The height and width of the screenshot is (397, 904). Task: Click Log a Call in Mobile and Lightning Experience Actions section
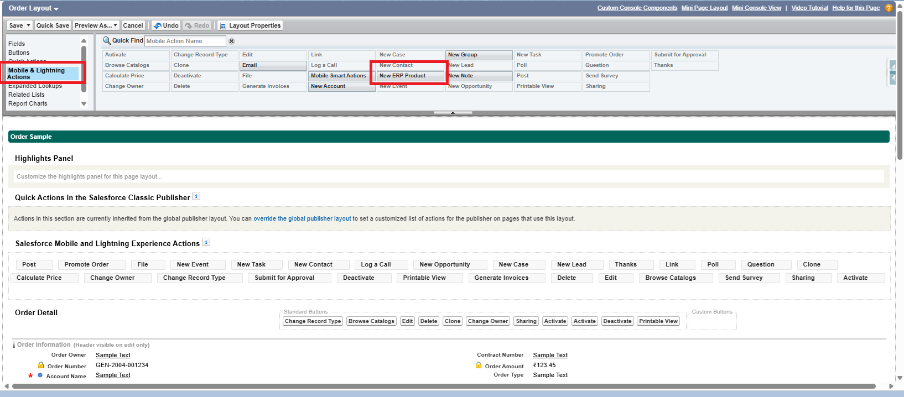pyautogui.click(x=381, y=264)
